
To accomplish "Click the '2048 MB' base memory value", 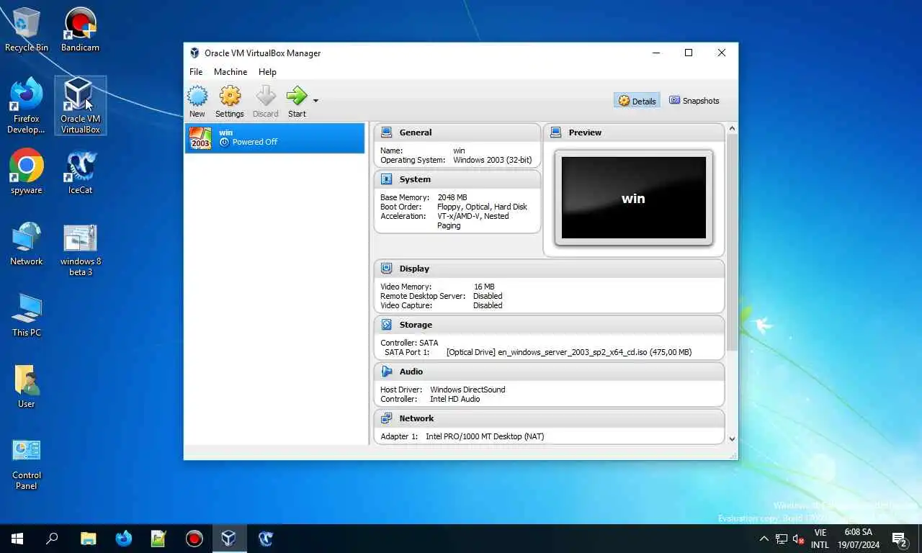I will pos(452,197).
